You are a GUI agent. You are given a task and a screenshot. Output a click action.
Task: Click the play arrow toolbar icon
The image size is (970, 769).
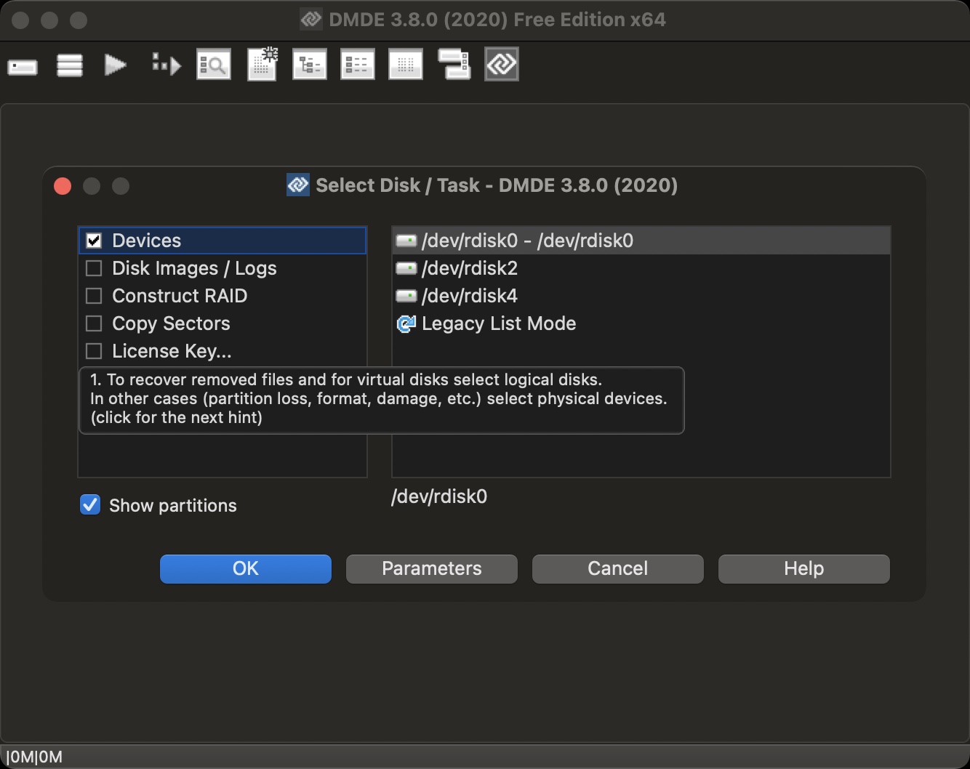(116, 65)
